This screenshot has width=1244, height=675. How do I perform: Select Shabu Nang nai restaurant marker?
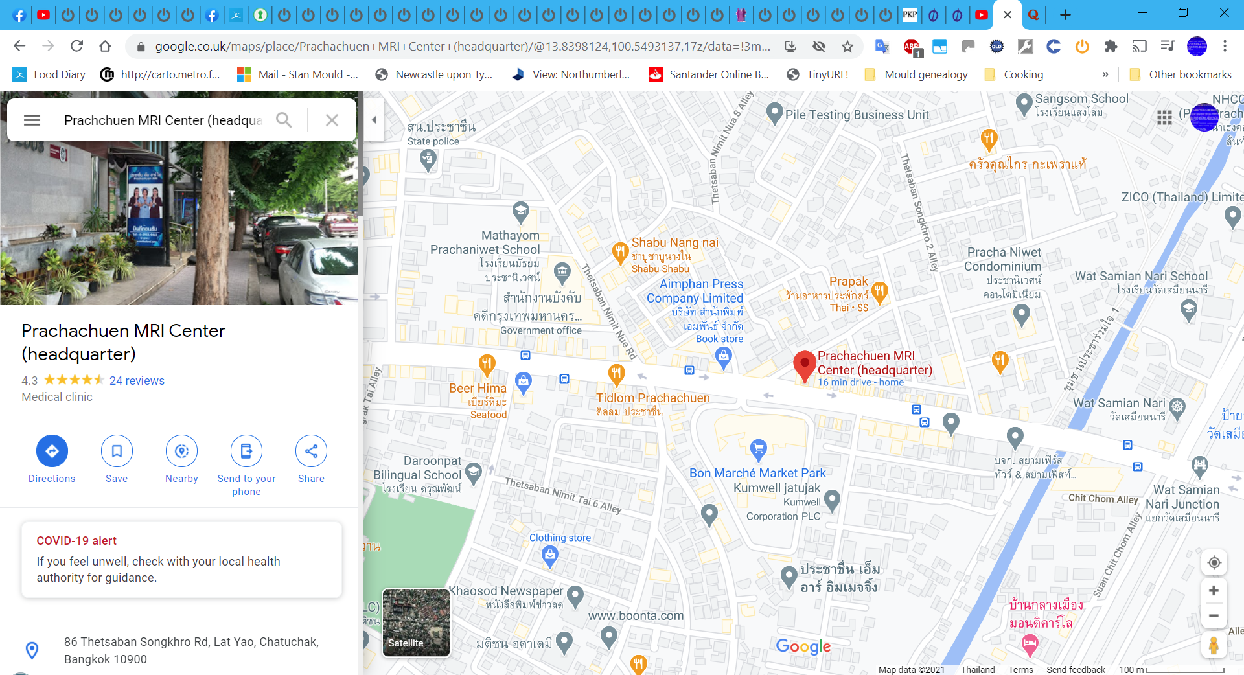(620, 253)
